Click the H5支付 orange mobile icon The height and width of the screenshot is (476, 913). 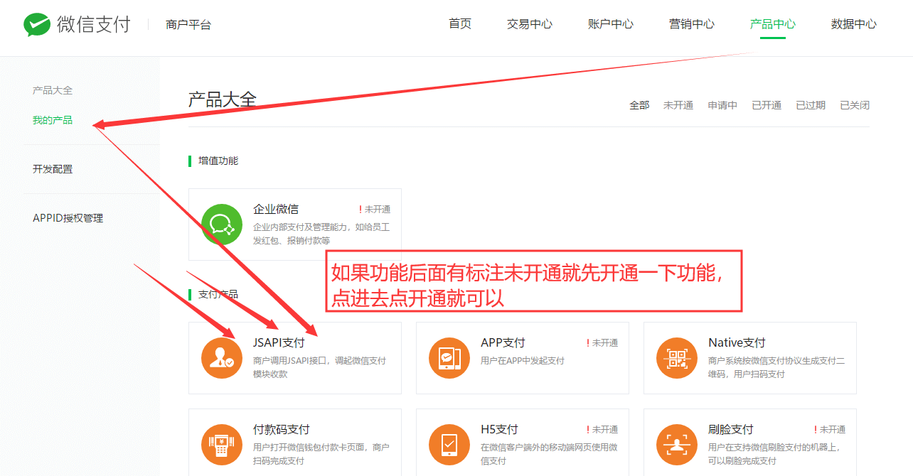(x=449, y=445)
